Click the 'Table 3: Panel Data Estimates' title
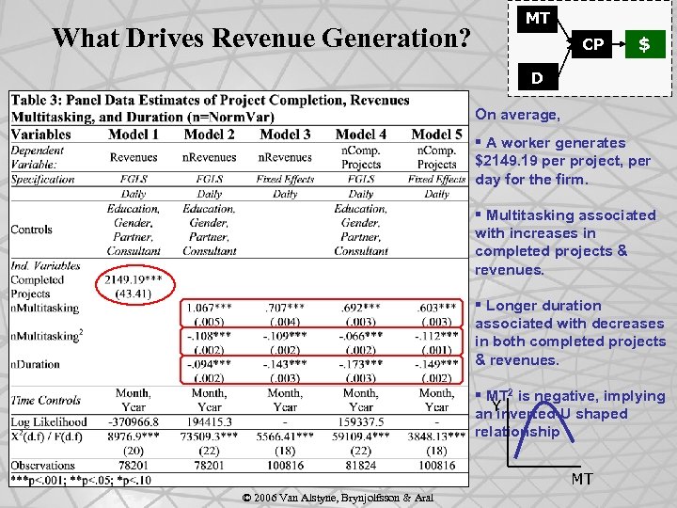This screenshot has height=508, width=677. click(x=211, y=108)
